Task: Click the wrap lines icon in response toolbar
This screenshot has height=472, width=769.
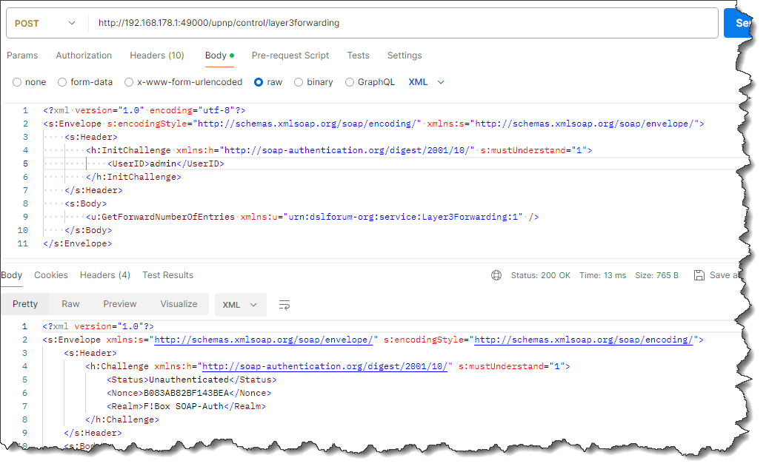Action: coord(284,305)
